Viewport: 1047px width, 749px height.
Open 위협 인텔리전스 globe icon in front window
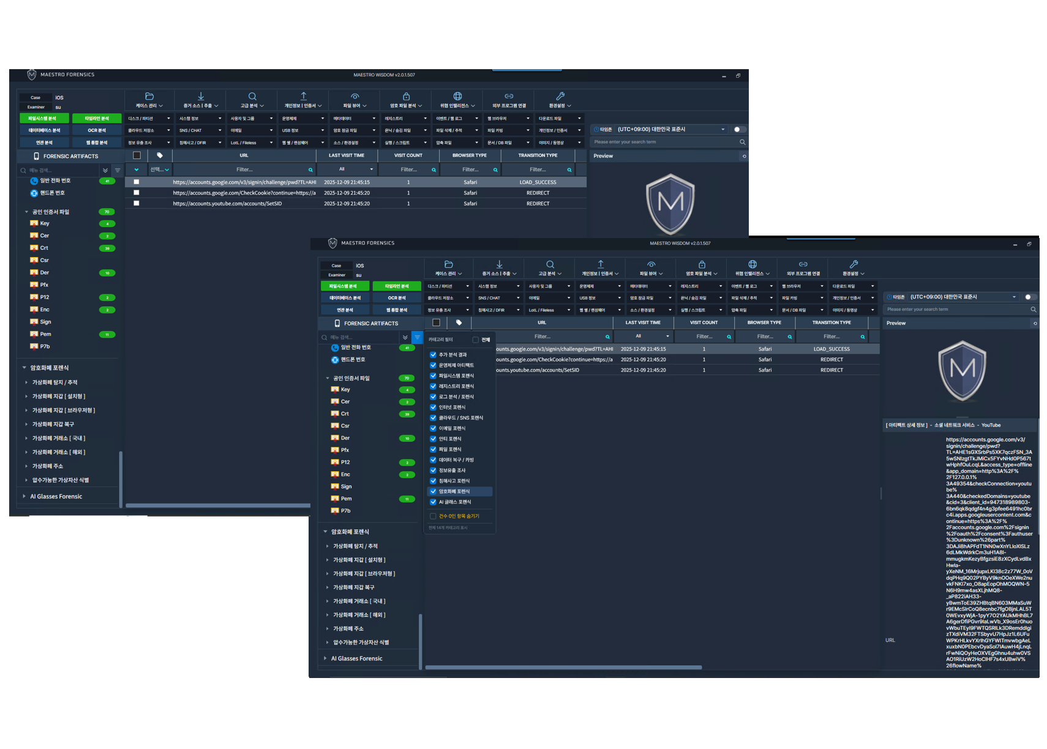coord(752,264)
